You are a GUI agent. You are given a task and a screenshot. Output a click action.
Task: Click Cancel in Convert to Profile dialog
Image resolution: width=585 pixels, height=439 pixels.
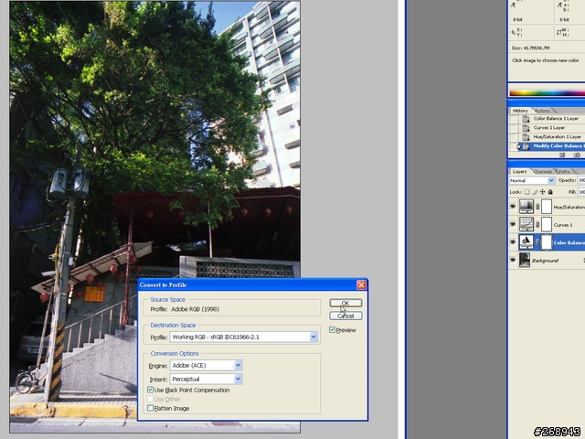click(346, 316)
